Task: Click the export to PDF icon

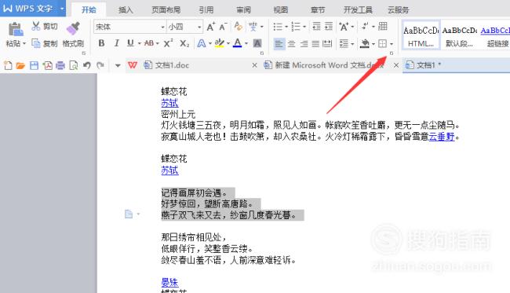Action: pos(48,65)
